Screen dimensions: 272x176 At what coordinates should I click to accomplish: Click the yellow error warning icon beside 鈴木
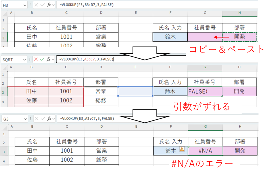click(x=182, y=149)
